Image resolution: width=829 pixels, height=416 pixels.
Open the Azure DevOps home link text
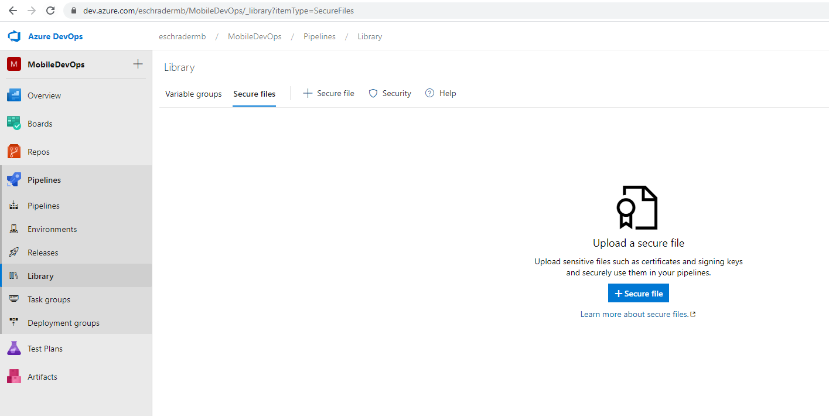(x=56, y=36)
